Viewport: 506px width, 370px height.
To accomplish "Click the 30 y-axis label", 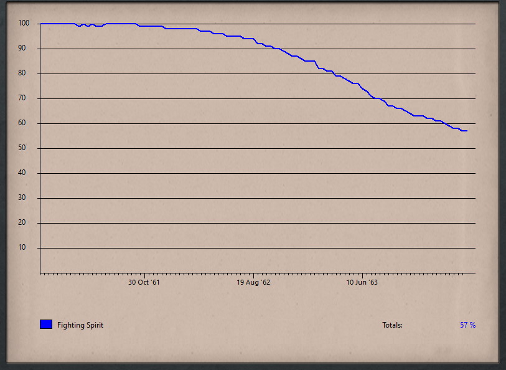I will click(x=22, y=197).
